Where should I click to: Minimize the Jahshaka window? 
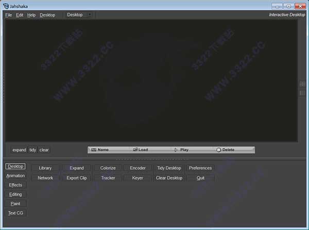tap(277, 6)
